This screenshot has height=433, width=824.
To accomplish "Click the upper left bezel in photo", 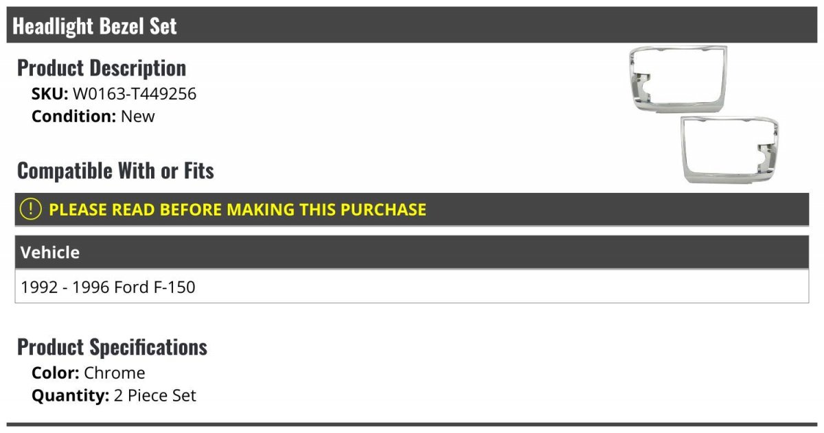I will (x=677, y=80).
